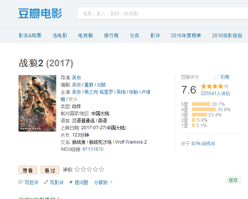Viewport: 248px width, 199px height.
Task: Open screenwriter 刘毅's profile link
Action: pos(101,85)
